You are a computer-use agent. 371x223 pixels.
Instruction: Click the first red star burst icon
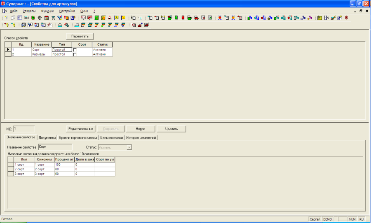(220, 18)
